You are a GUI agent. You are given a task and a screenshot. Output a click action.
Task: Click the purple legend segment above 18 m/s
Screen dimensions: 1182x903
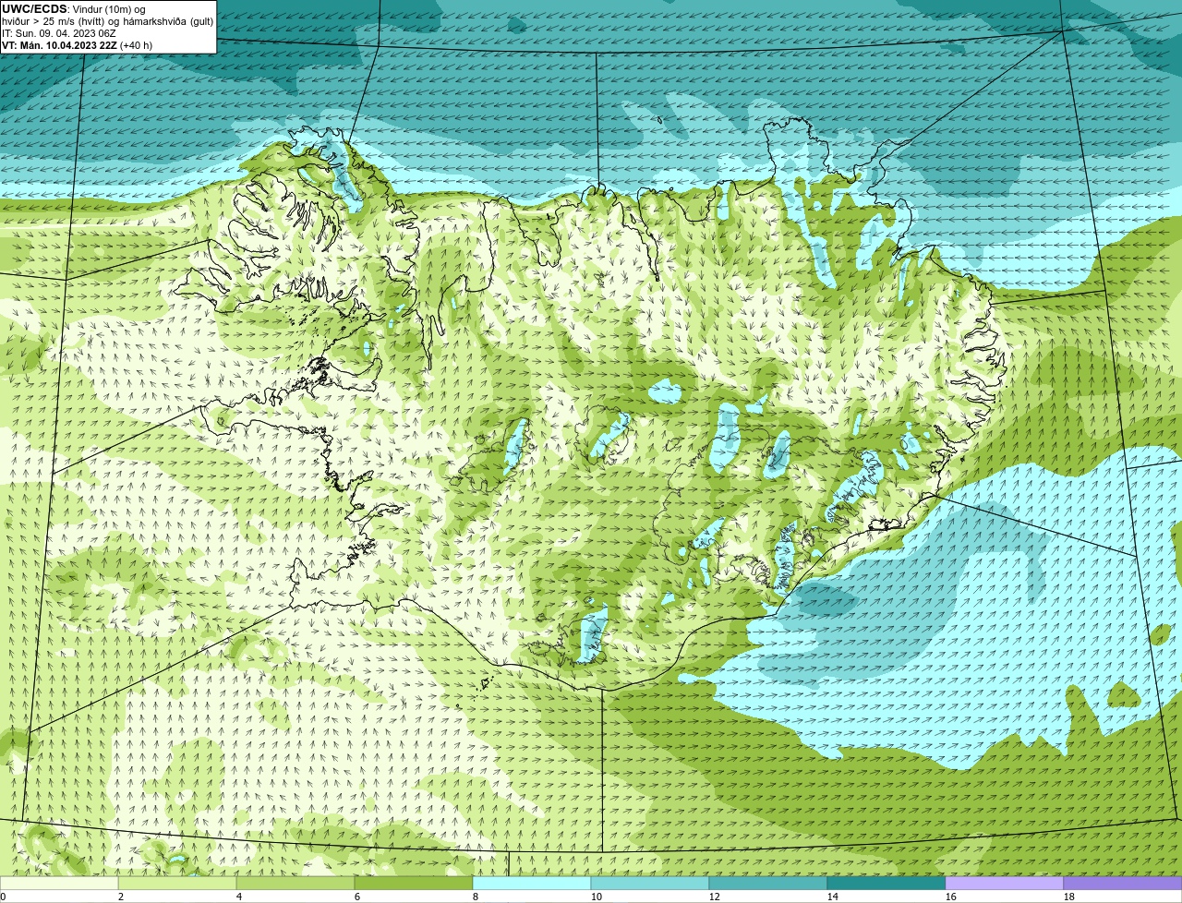point(1123,883)
